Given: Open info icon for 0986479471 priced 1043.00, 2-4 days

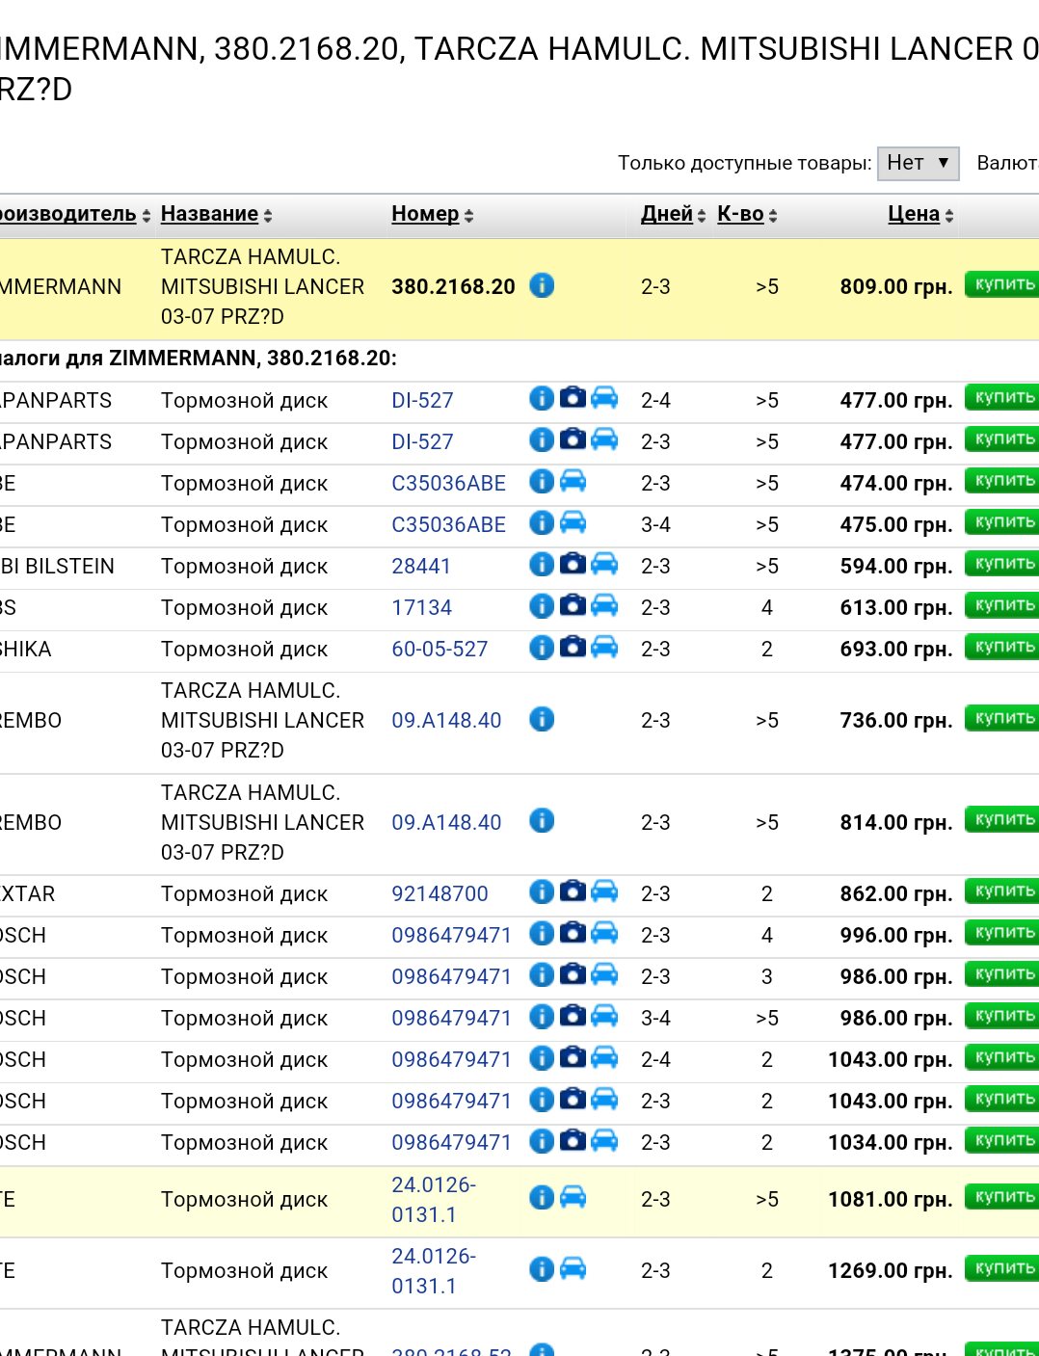Looking at the screenshot, I should [x=542, y=1057].
